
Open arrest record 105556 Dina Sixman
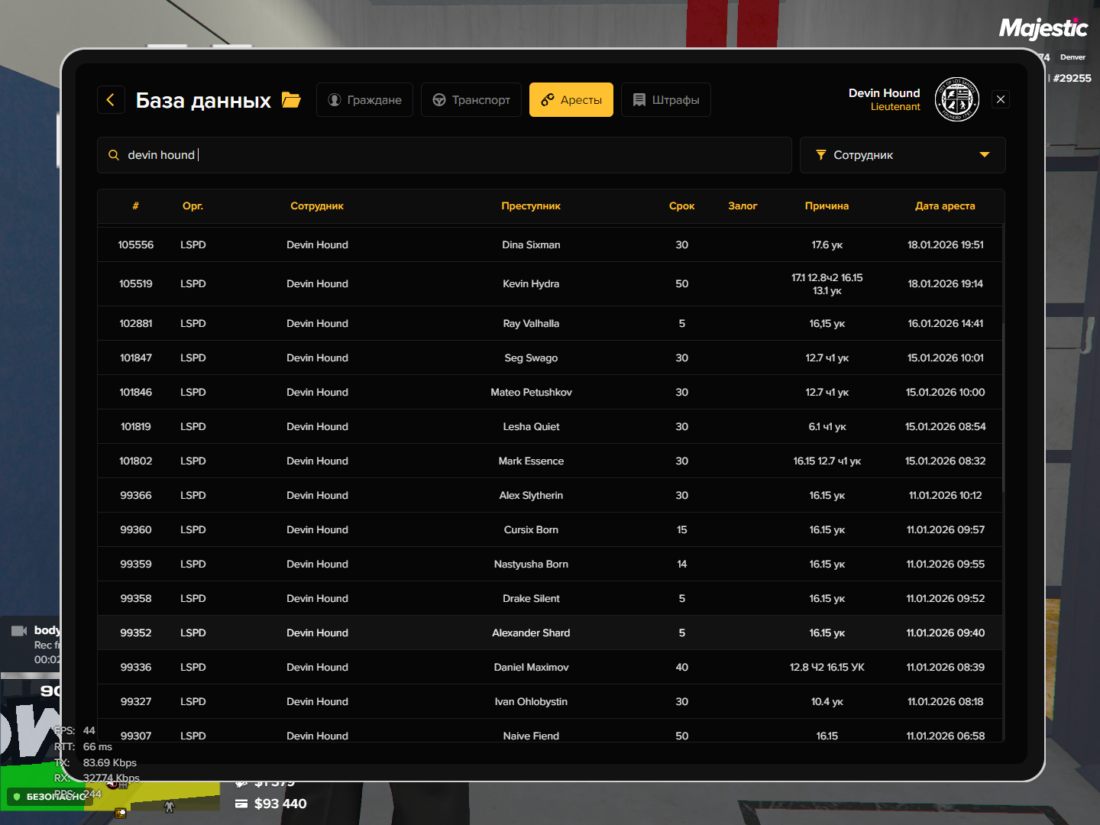point(550,245)
